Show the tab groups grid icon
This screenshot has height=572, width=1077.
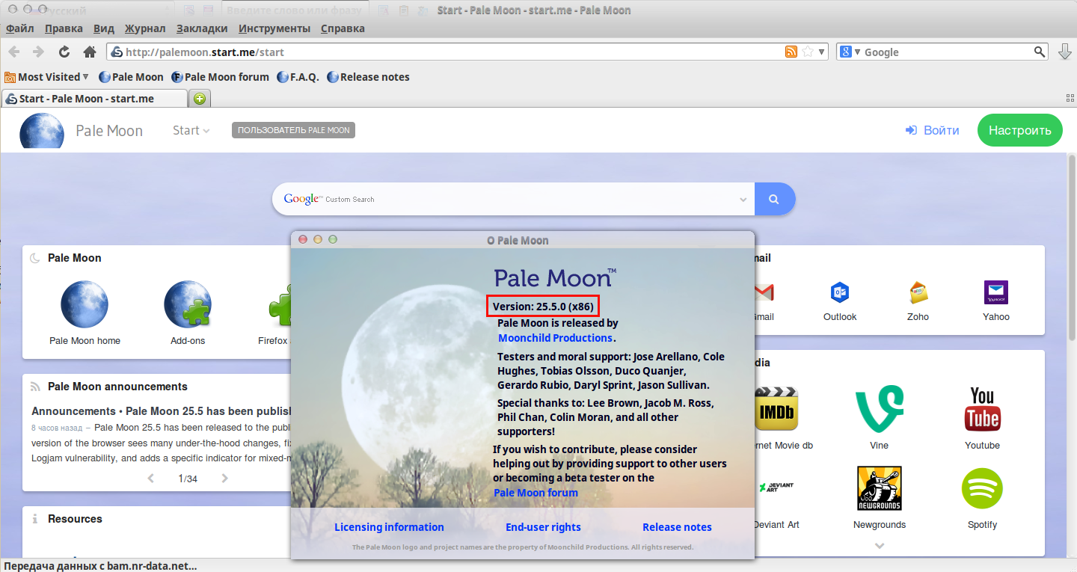coord(1070,99)
